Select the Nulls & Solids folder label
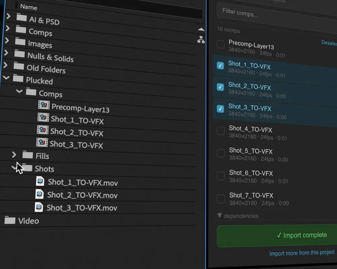The width and height of the screenshot is (337, 269). 51,57
